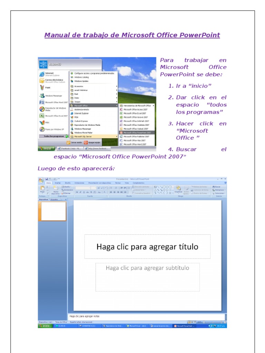Click the Pegar paste icon in ribbon

click(x=42, y=189)
